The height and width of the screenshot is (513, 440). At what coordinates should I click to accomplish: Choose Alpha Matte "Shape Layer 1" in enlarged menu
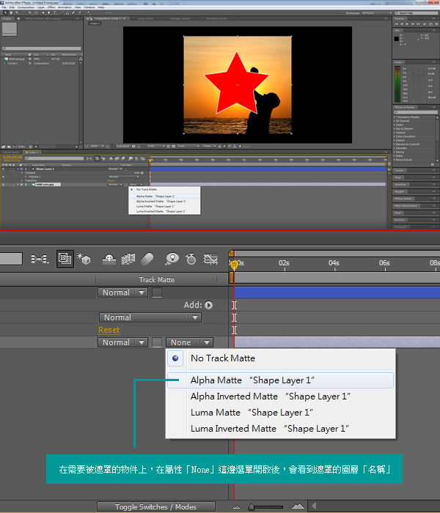[x=280, y=380]
